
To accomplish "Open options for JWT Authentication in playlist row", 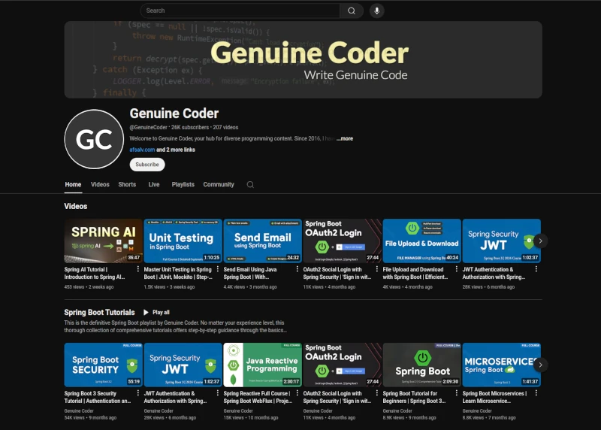I will pyautogui.click(x=218, y=393).
